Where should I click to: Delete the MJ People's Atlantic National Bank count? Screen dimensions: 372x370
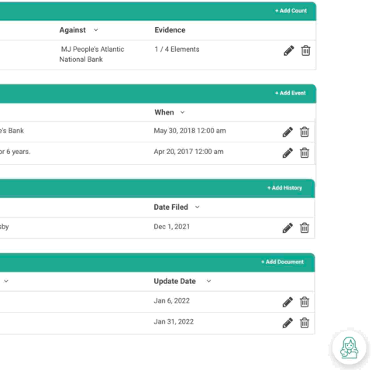(x=305, y=50)
